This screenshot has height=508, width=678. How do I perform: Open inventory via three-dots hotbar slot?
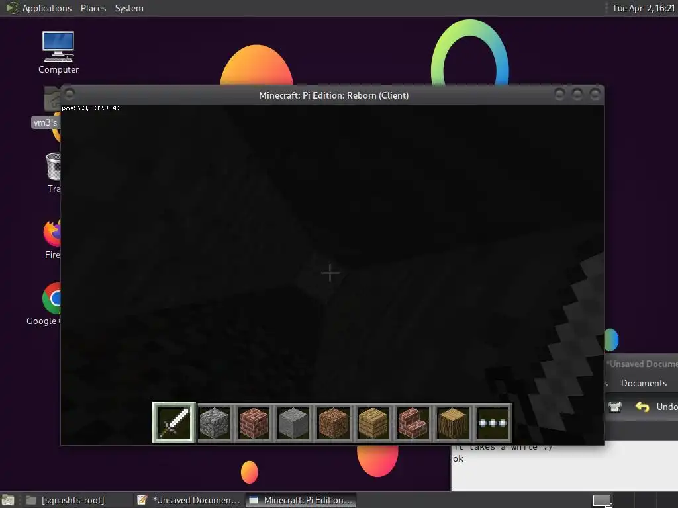click(x=493, y=423)
